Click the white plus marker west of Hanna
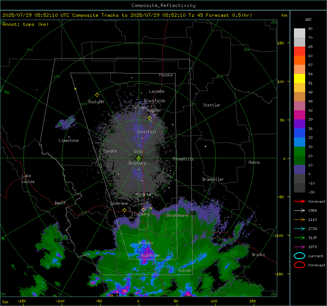Image resolution: width=327 pixels, height=306 pixels. click(205, 146)
